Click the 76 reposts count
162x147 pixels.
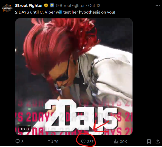(x=56, y=142)
